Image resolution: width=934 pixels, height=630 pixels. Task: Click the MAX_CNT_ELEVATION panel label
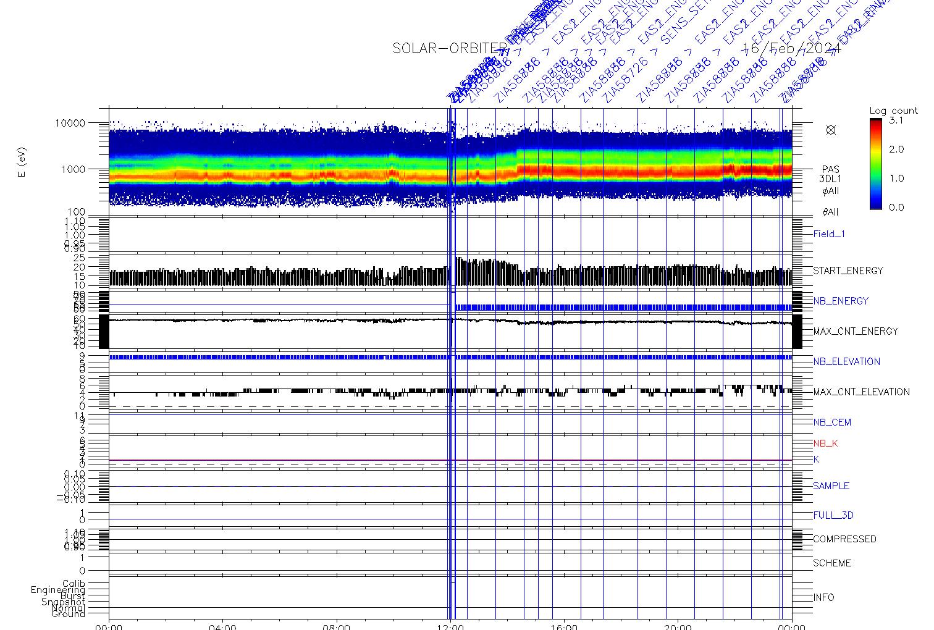coord(861,392)
